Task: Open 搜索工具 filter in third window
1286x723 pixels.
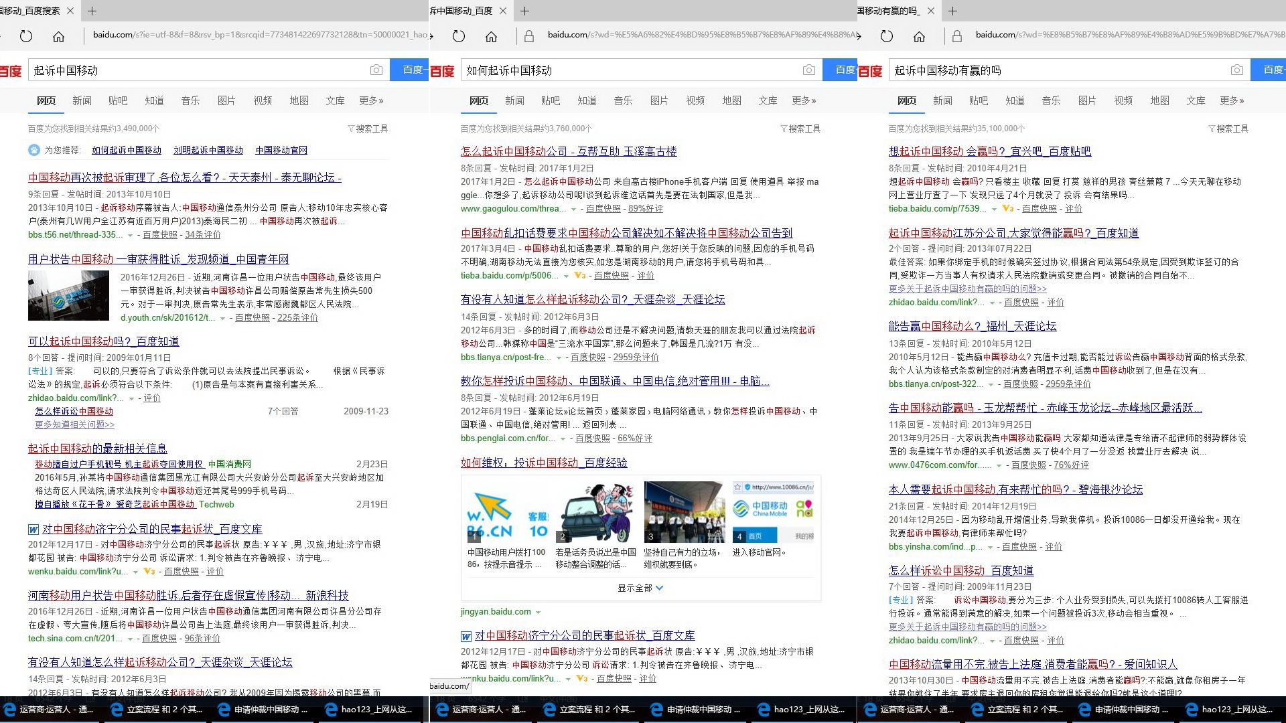Action: 1228,129
